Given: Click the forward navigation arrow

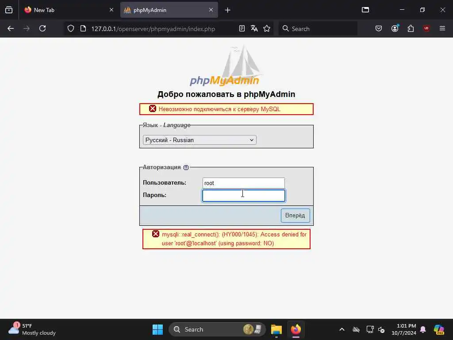Looking at the screenshot, I should tap(27, 28).
